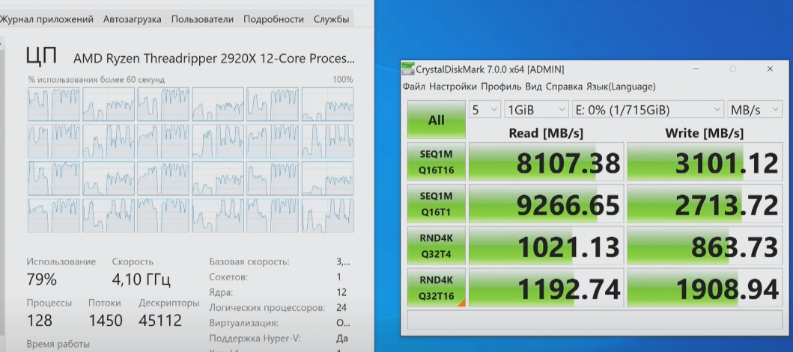Click the first CPU core graph in Task Manager
This screenshot has height=352, width=793.
54,104
